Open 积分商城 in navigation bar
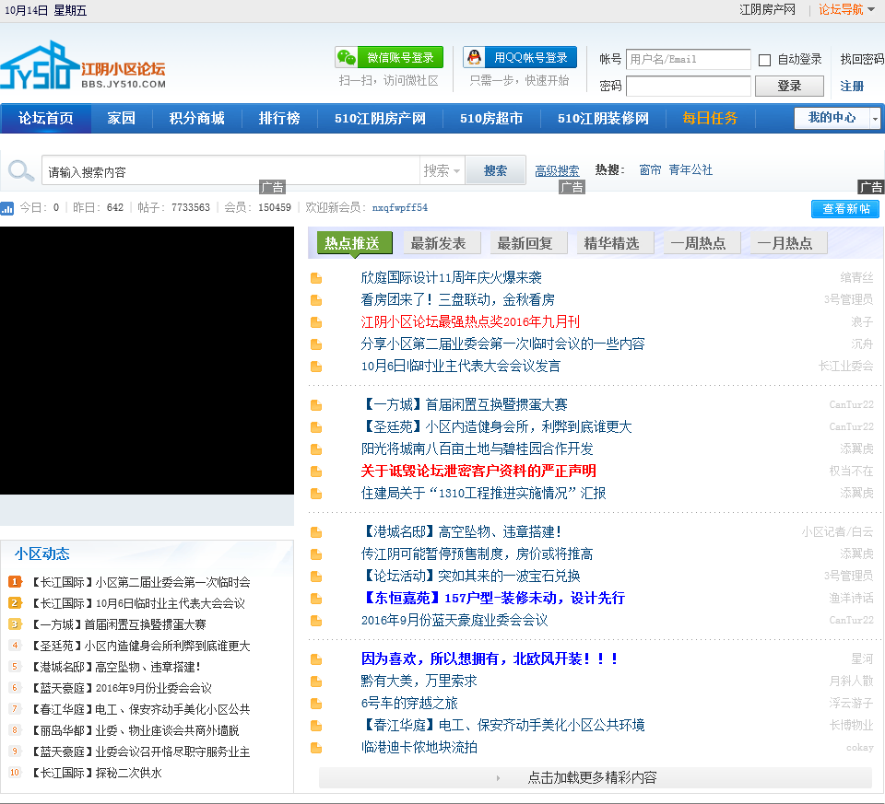 coord(196,119)
